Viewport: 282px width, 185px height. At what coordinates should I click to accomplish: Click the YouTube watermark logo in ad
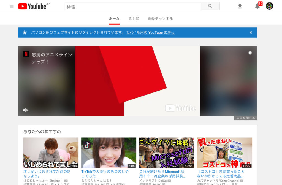tap(181, 108)
